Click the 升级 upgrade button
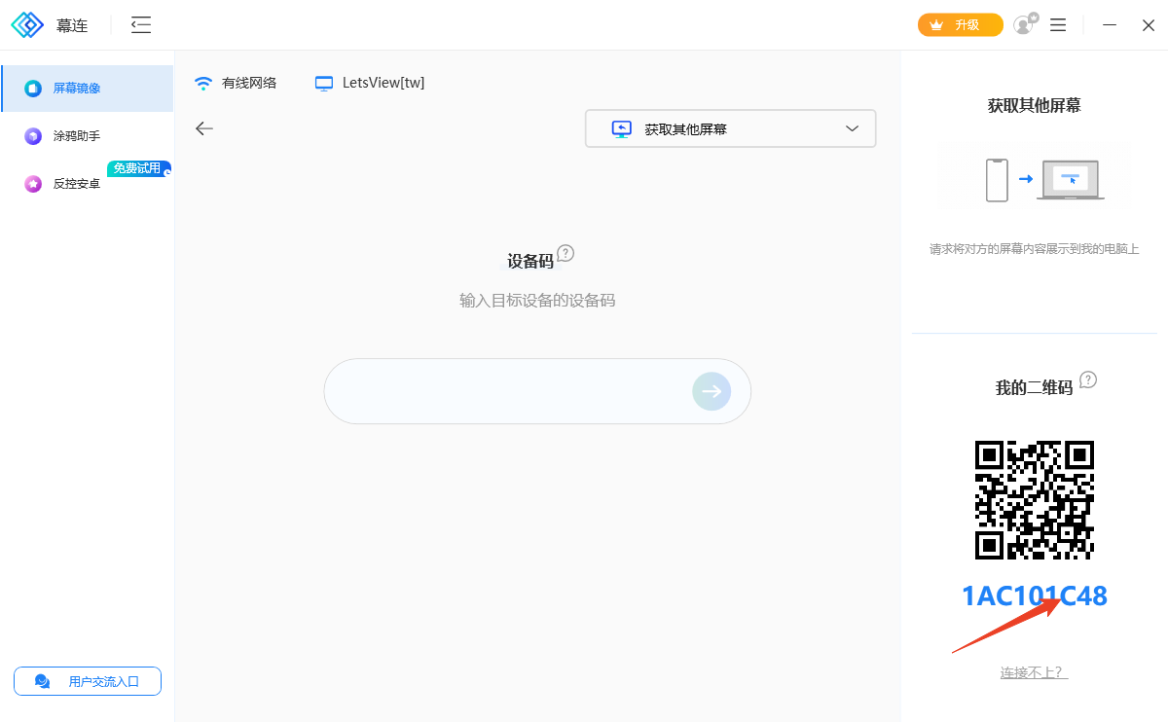 (x=960, y=25)
